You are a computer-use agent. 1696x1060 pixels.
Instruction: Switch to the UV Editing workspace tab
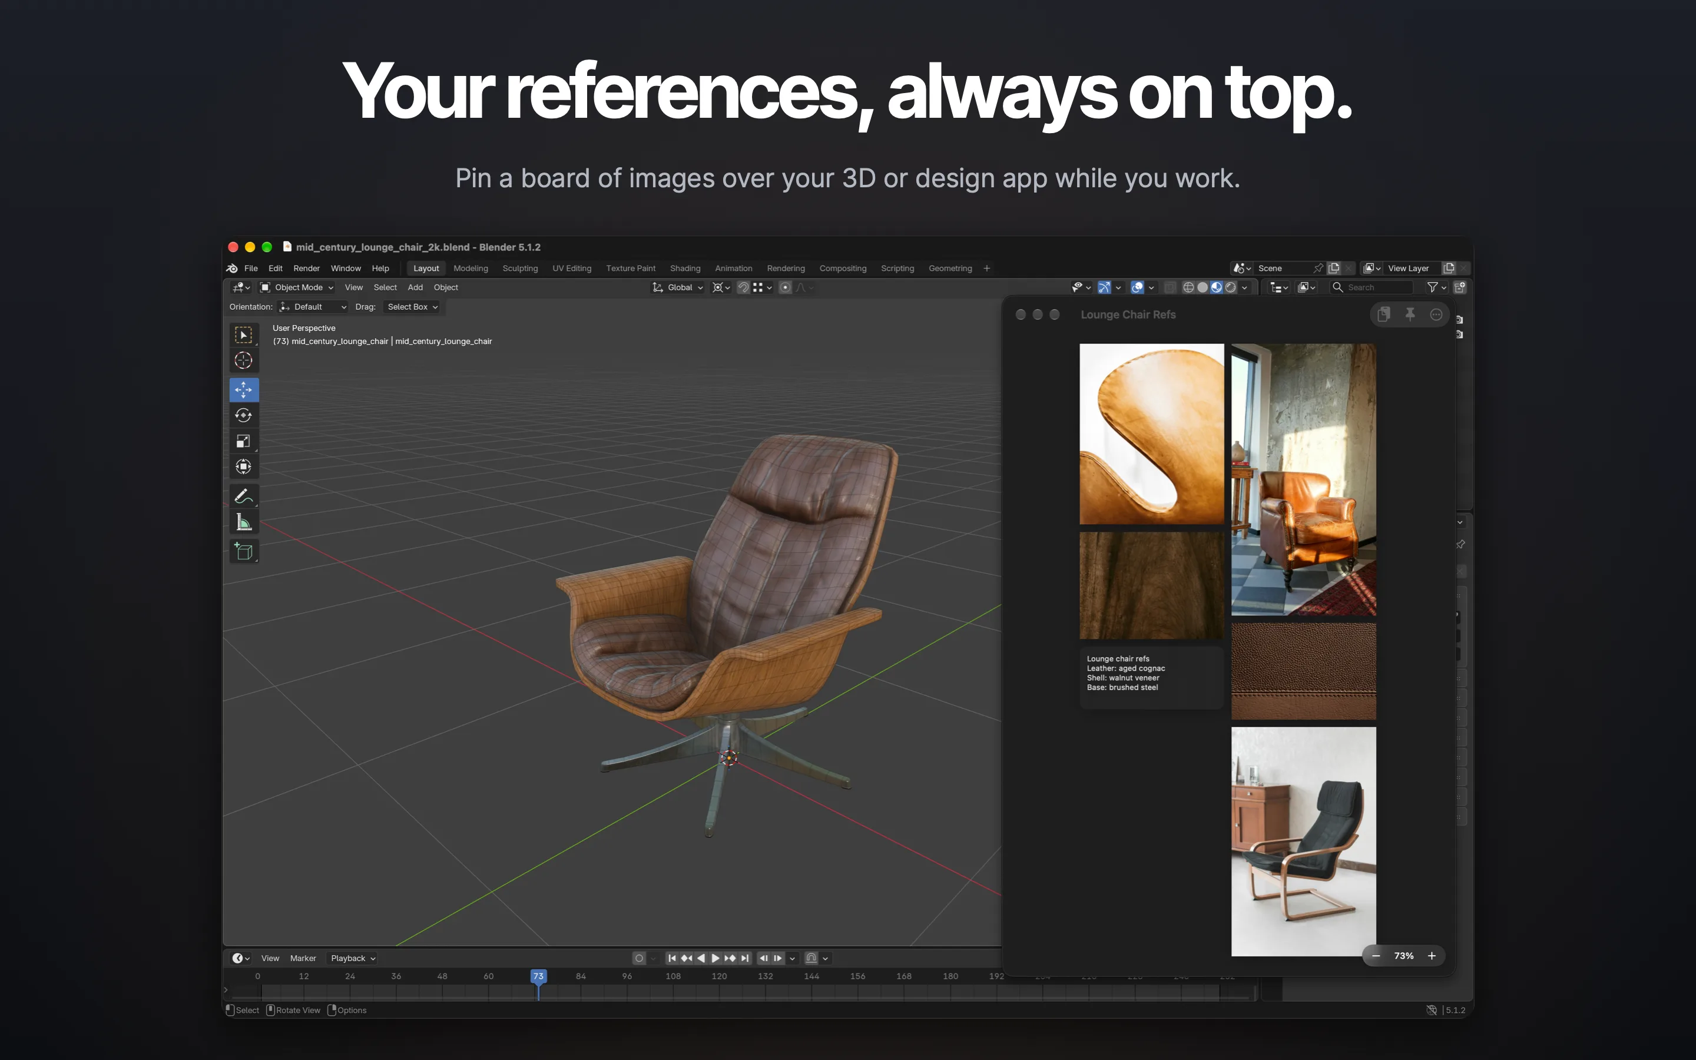tap(571, 269)
